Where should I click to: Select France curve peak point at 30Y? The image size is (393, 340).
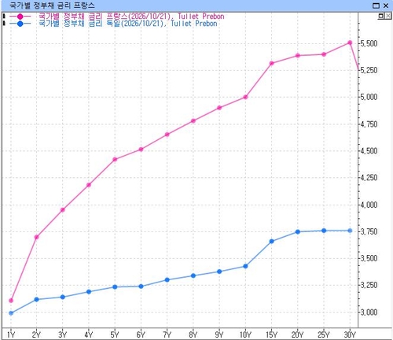[350, 42]
